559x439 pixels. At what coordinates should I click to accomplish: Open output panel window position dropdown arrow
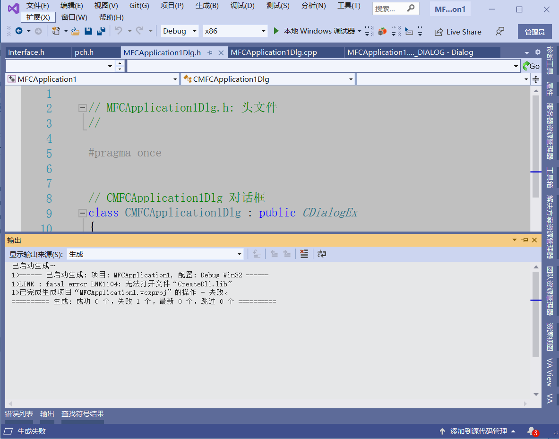click(515, 240)
